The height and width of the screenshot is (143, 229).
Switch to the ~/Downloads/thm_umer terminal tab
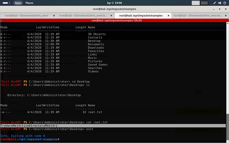[x=26, y=16]
